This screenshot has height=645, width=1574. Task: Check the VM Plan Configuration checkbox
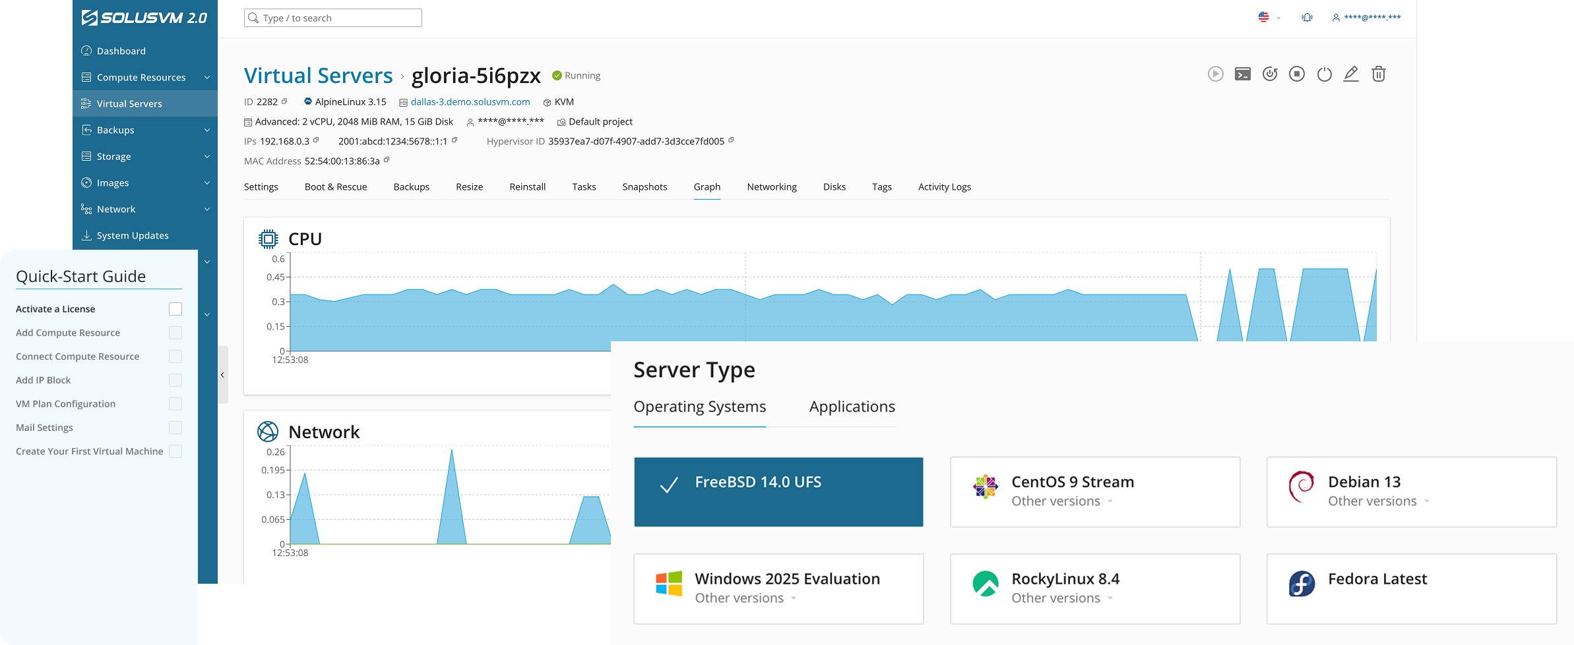[x=175, y=404]
